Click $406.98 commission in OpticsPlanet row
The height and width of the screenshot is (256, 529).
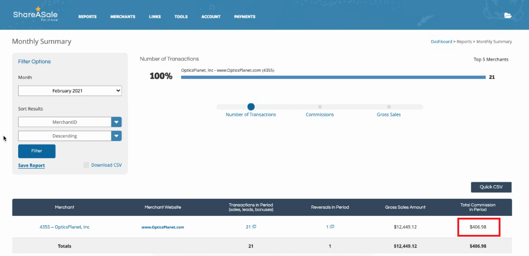click(478, 227)
